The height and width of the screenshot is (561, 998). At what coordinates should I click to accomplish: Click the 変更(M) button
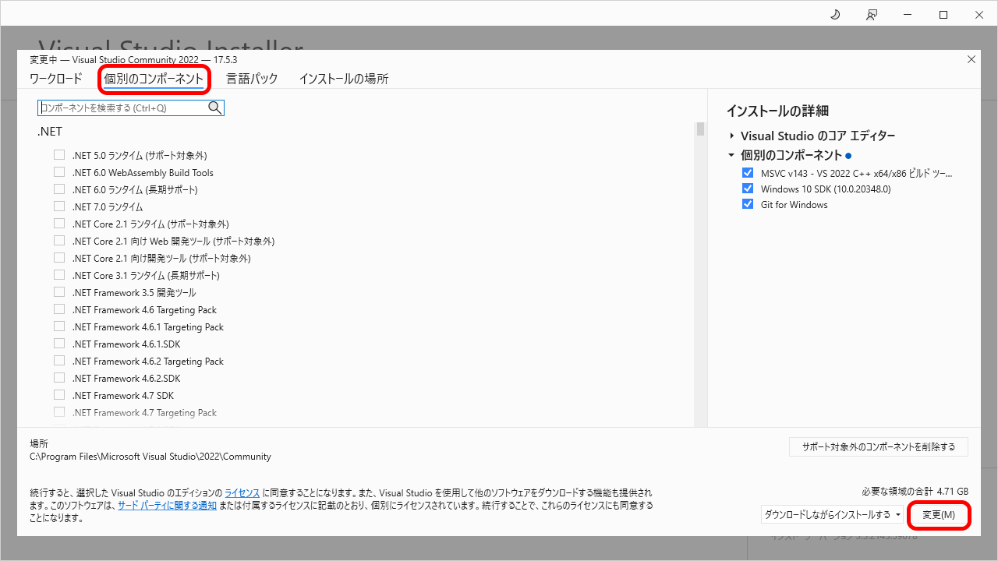pos(939,515)
